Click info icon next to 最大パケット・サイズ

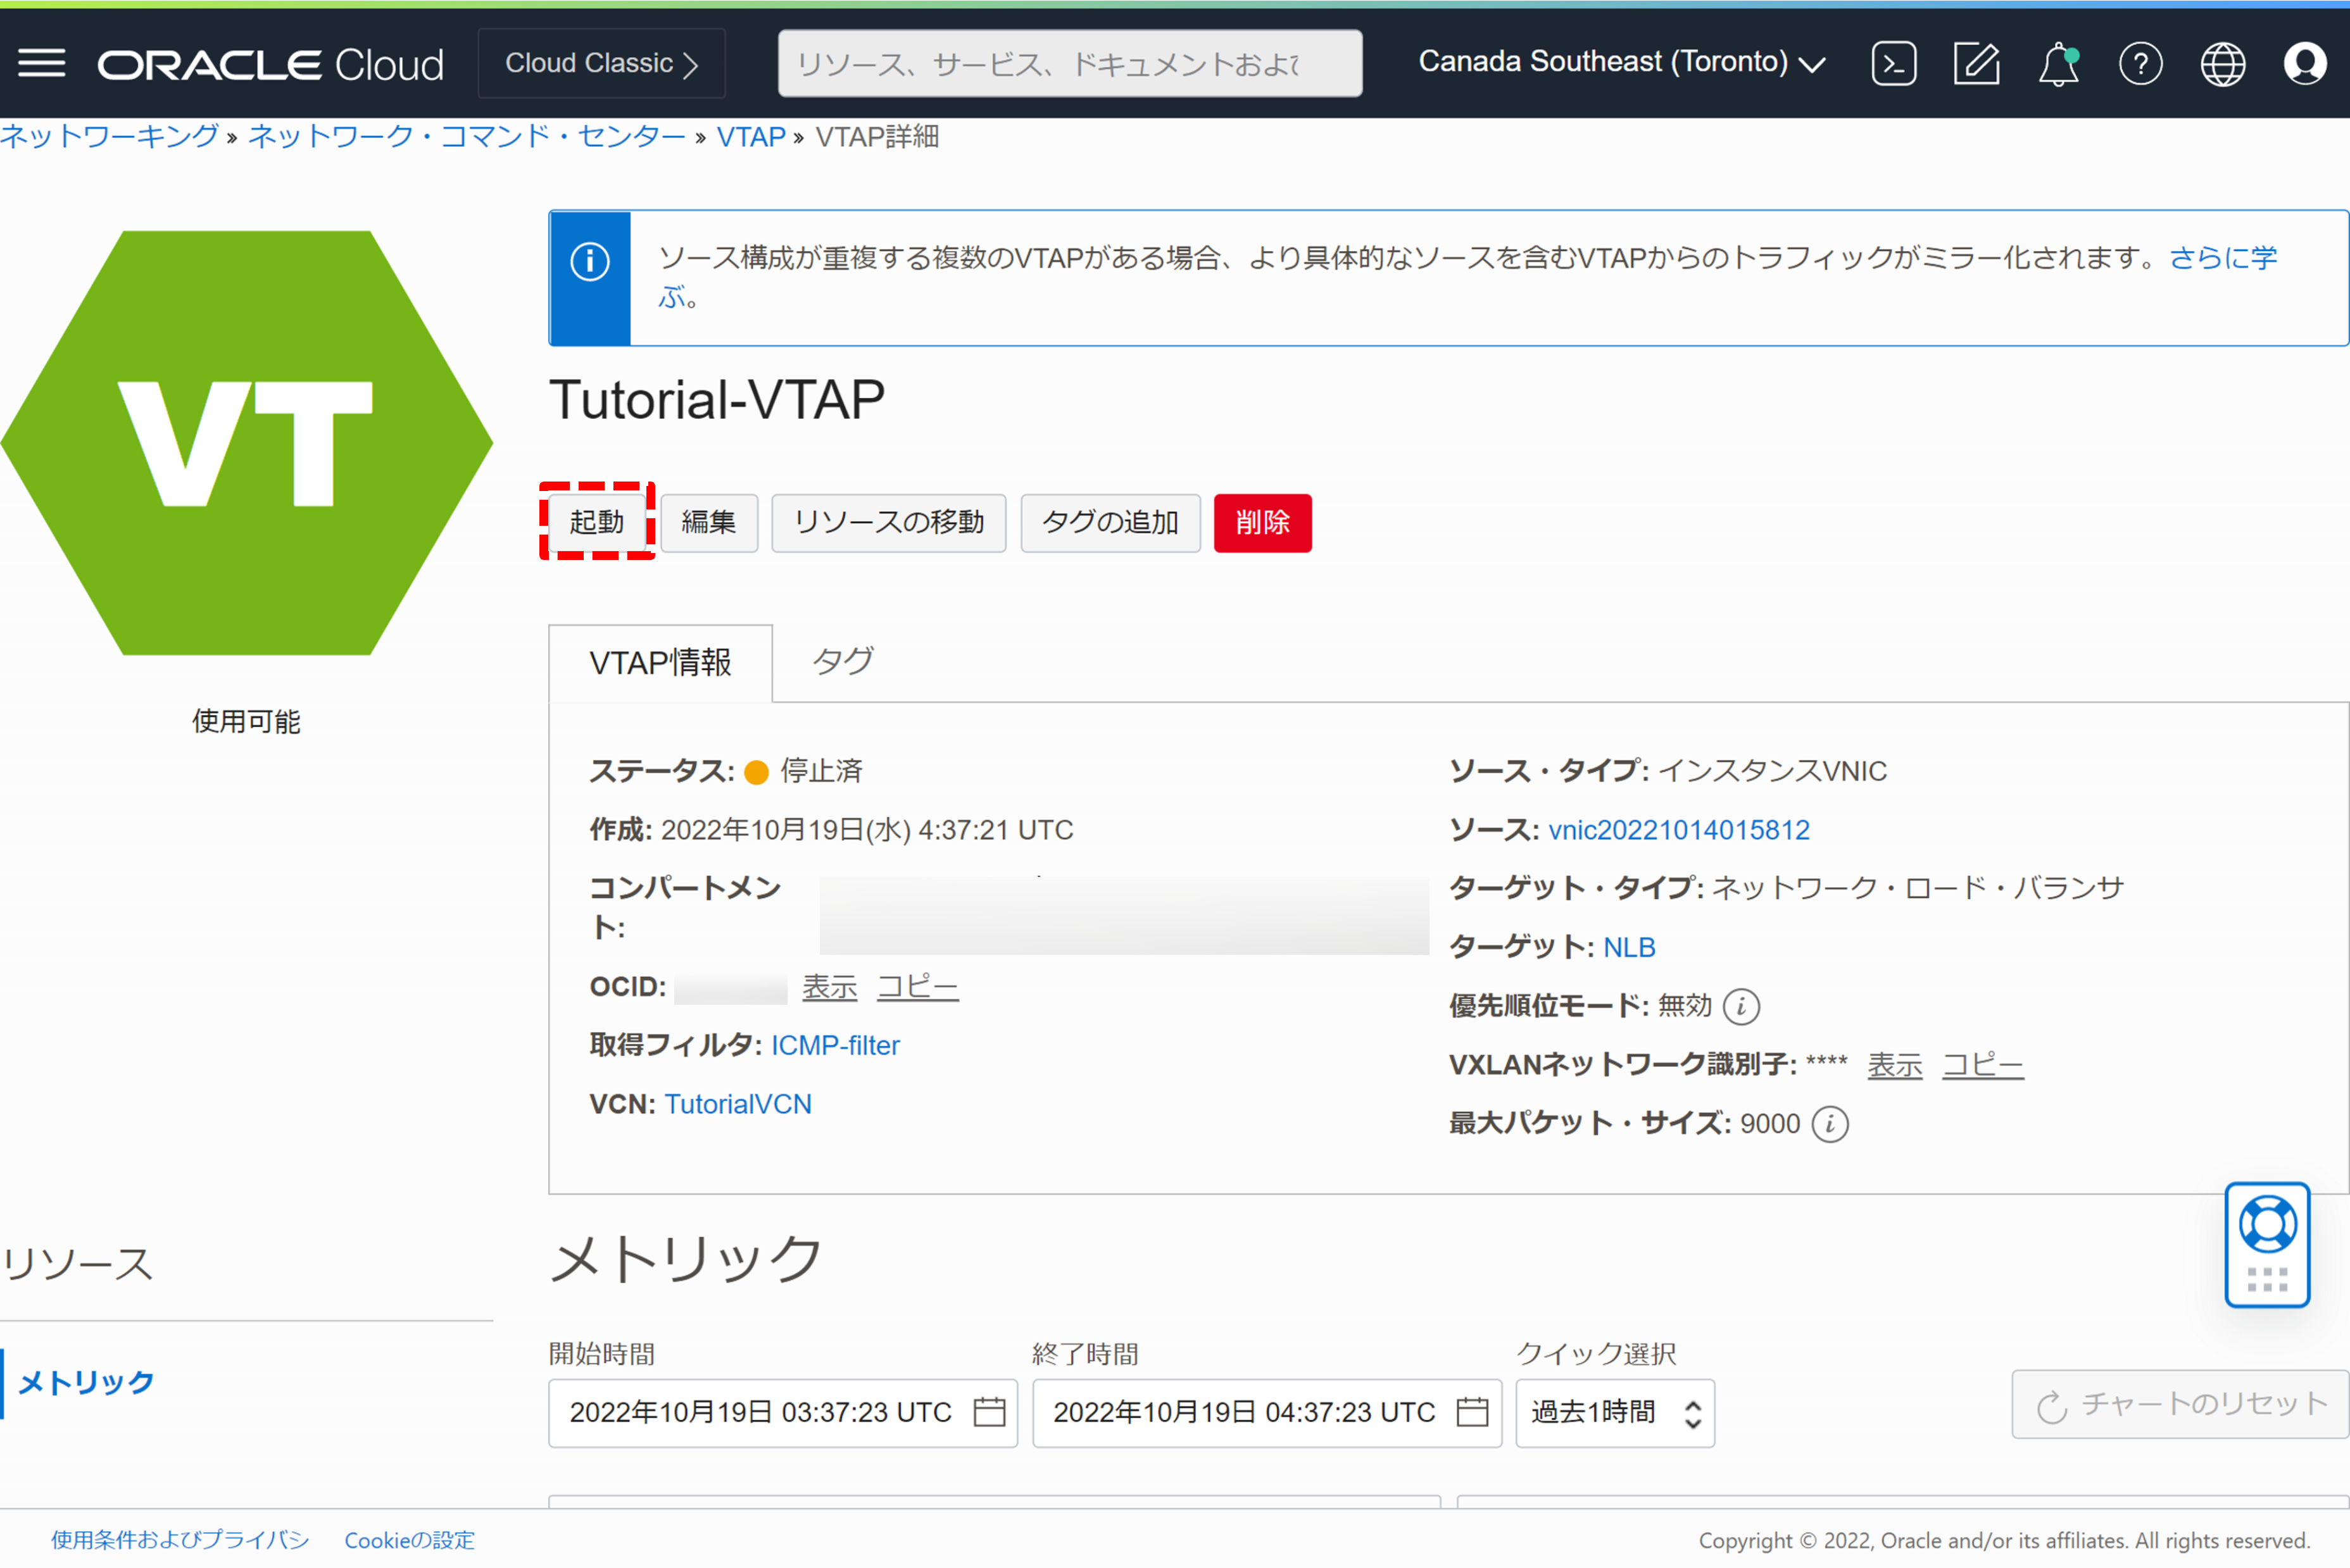(x=1831, y=1124)
